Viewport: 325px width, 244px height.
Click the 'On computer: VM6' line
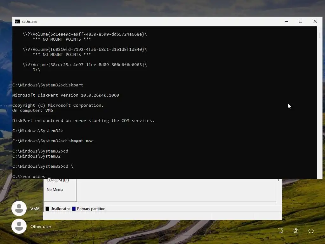point(33,110)
